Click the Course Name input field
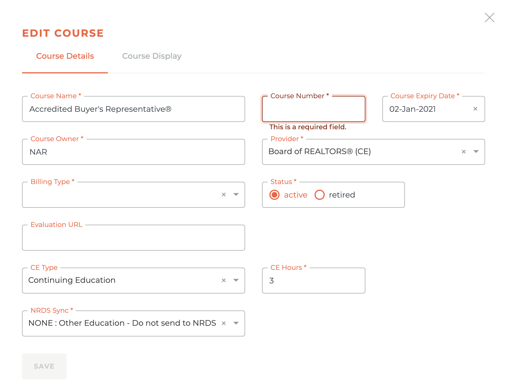The height and width of the screenshot is (385, 506). coord(134,109)
